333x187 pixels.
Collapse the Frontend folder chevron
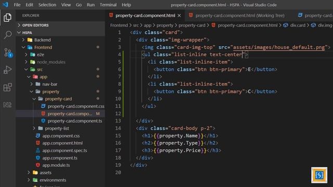coord(23,47)
